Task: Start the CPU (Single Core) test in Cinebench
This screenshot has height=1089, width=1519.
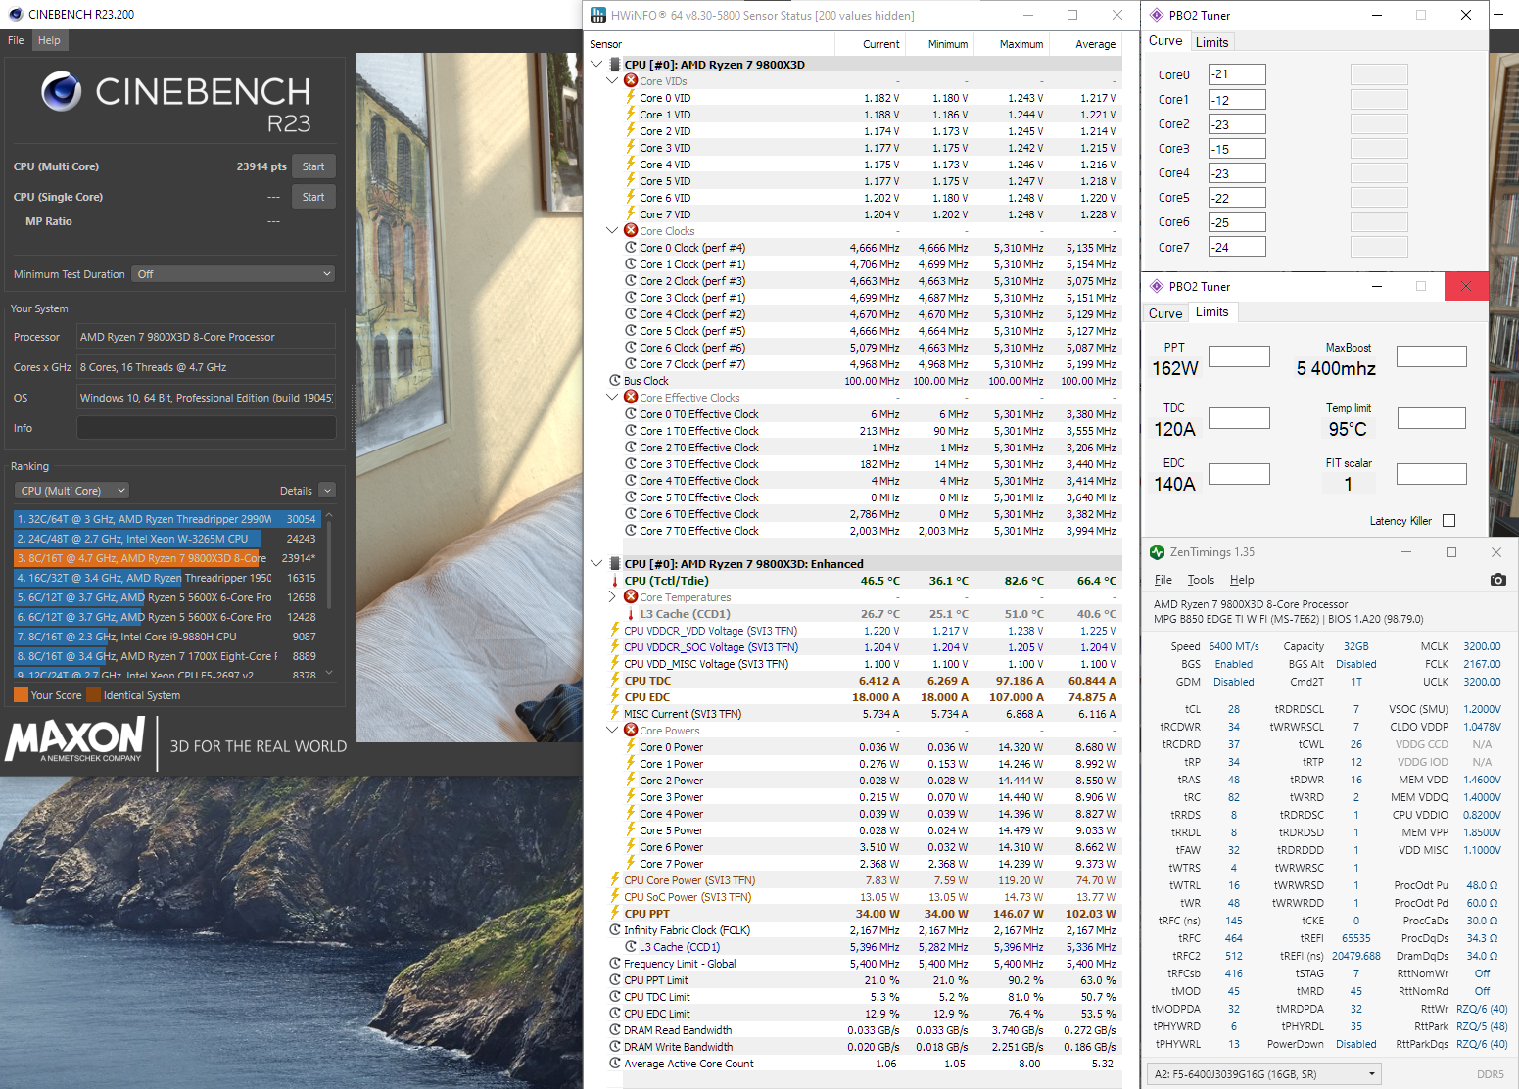Action: coord(313,197)
